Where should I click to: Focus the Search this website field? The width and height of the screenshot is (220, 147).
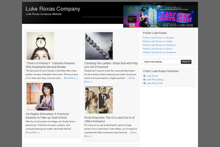[161, 62]
